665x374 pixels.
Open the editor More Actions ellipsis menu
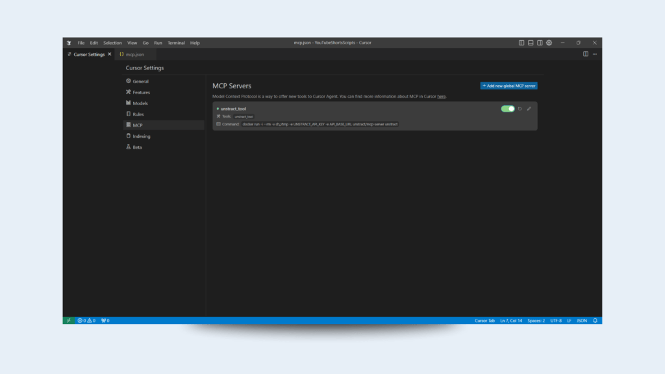(594, 54)
